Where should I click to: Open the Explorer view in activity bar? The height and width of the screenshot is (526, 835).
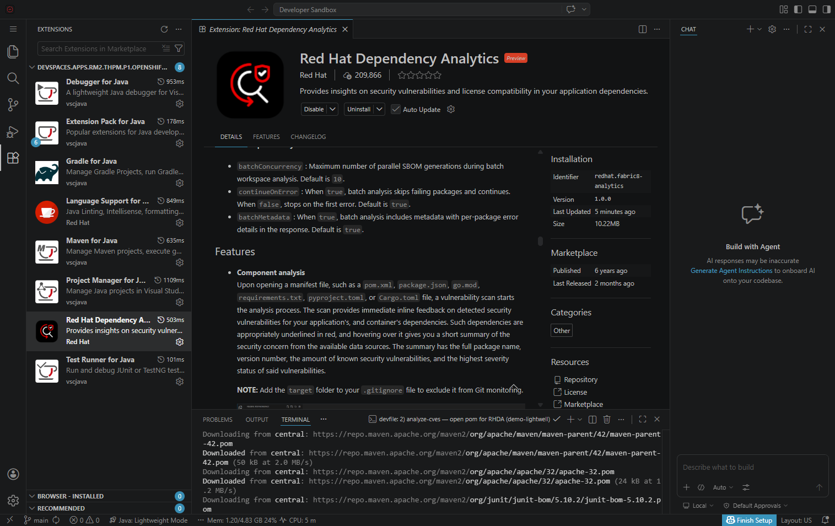click(x=13, y=51)
